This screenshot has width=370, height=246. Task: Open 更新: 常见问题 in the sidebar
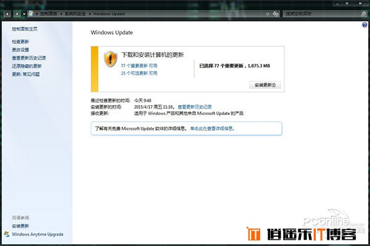click(x=26, y=74)
